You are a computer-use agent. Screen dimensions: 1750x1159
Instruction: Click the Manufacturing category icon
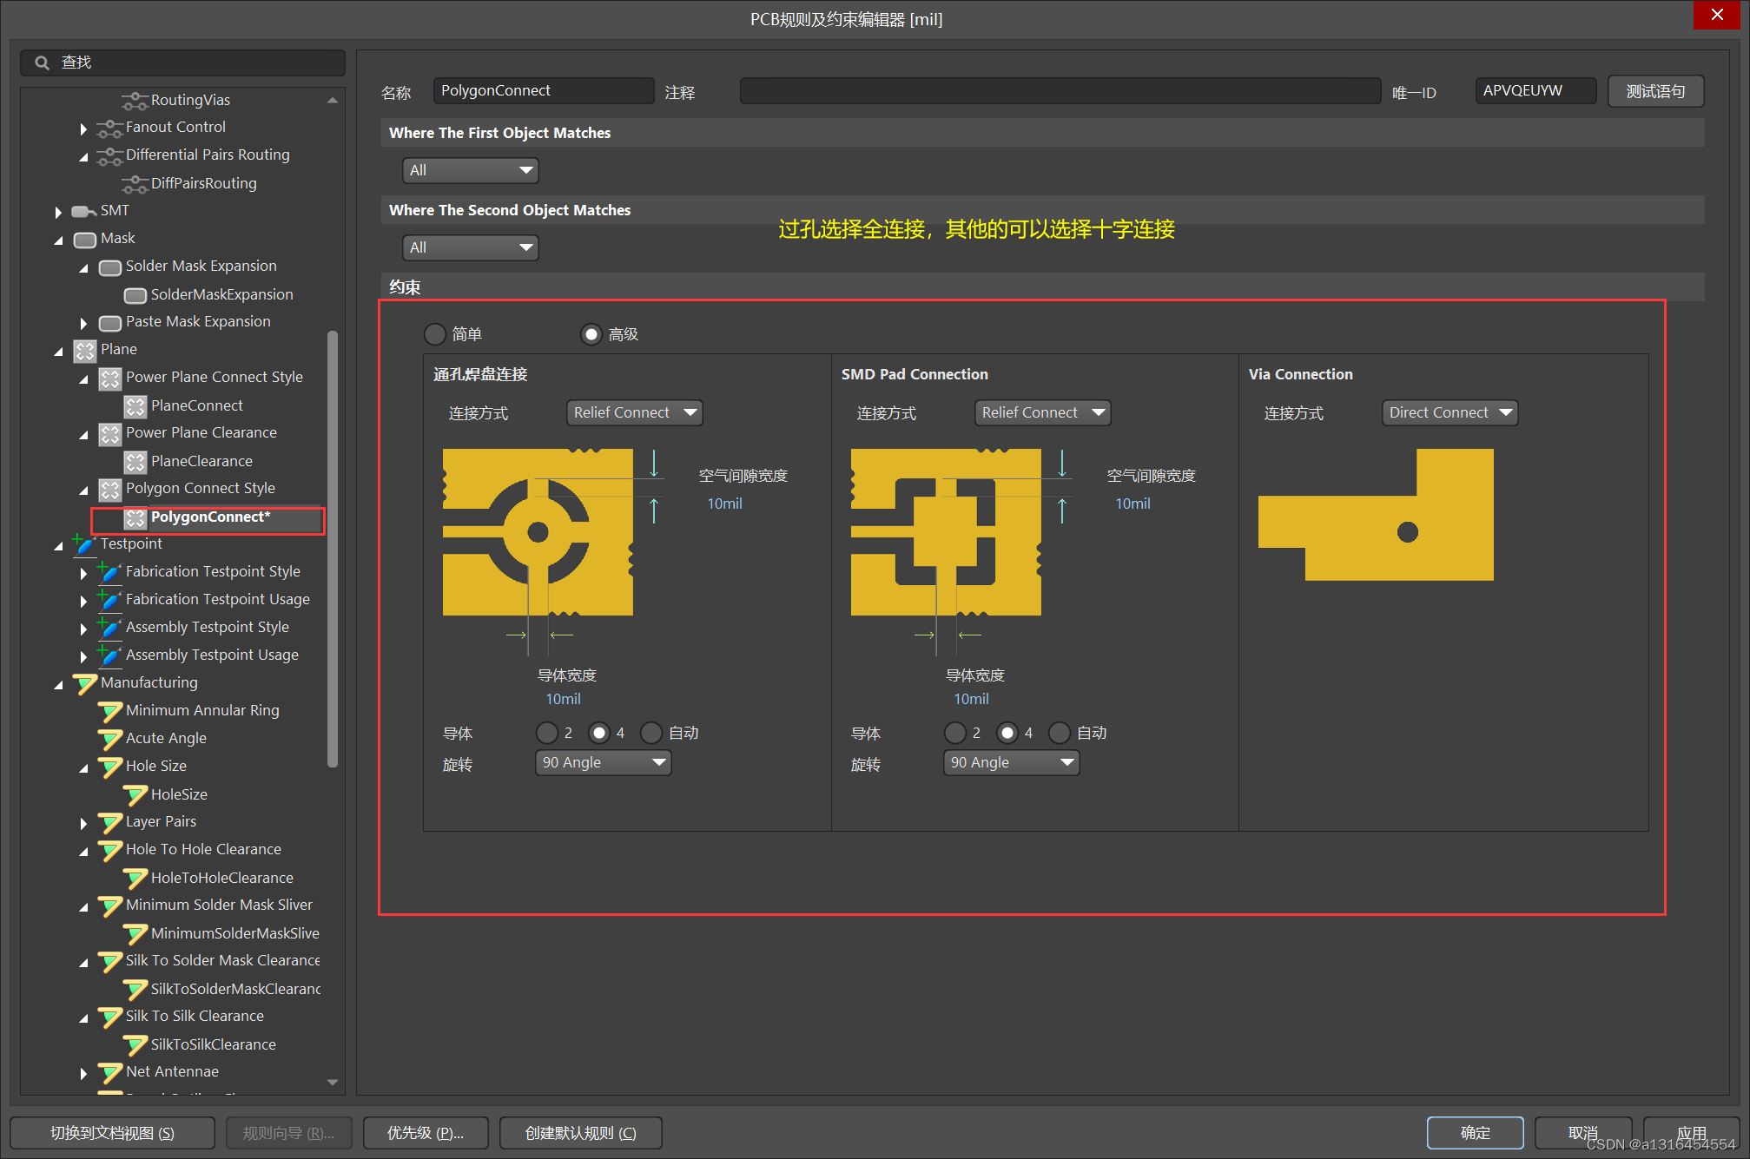point(85,683)
